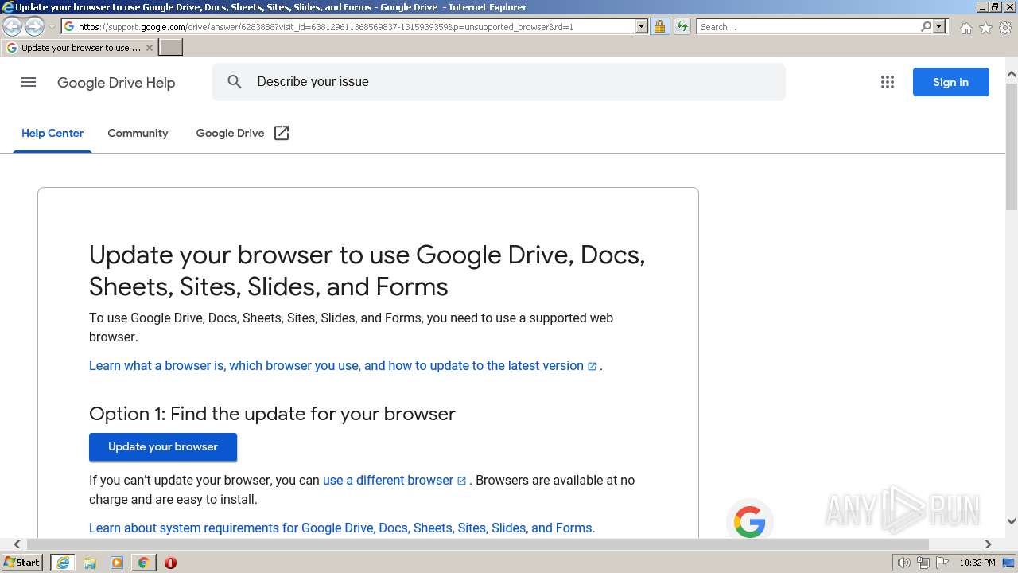
Task: Click the floating Google G icon
Action: click(749, 523)
